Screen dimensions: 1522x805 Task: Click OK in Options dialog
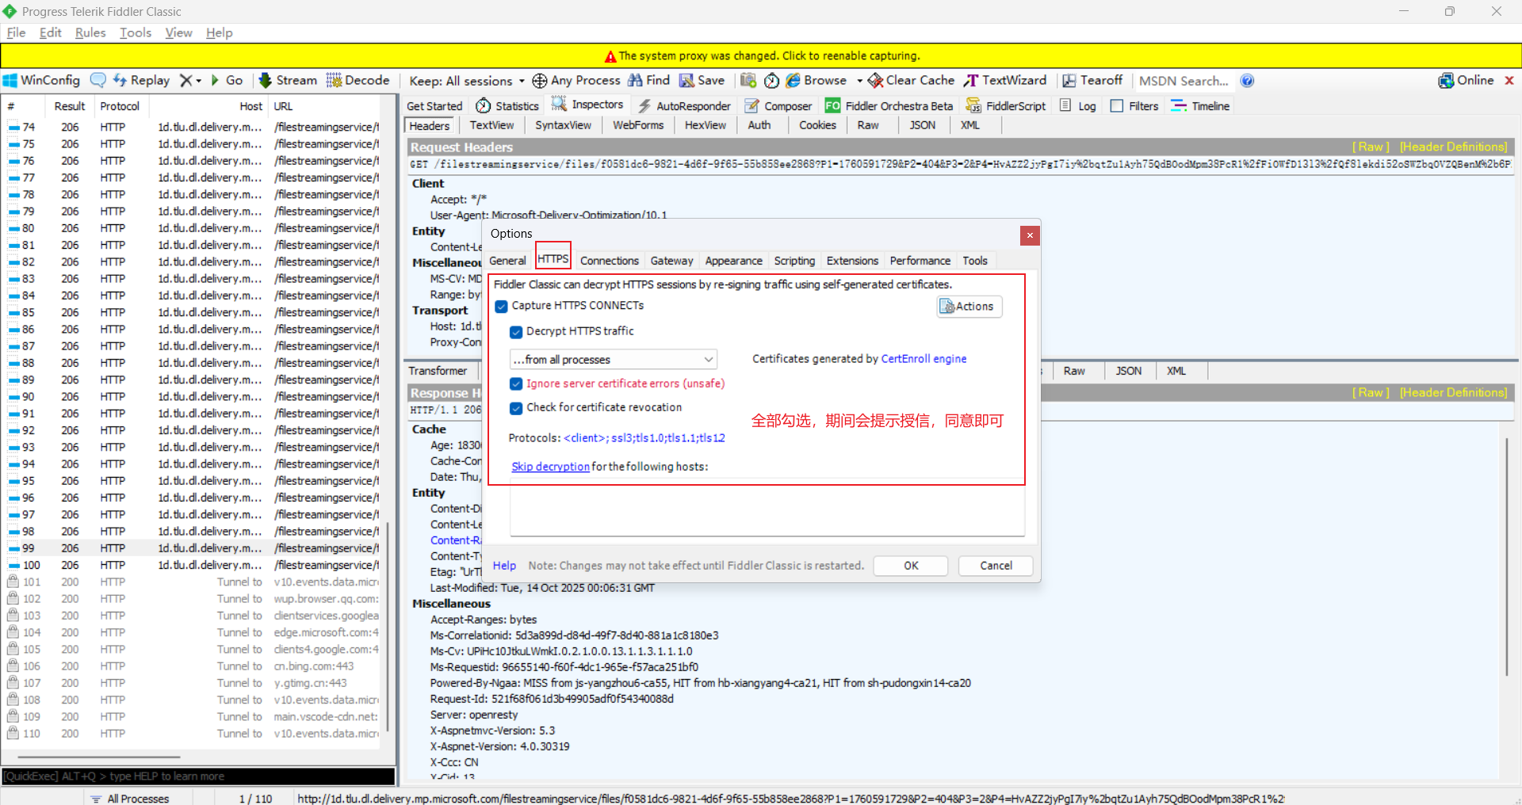pos(911,566)
